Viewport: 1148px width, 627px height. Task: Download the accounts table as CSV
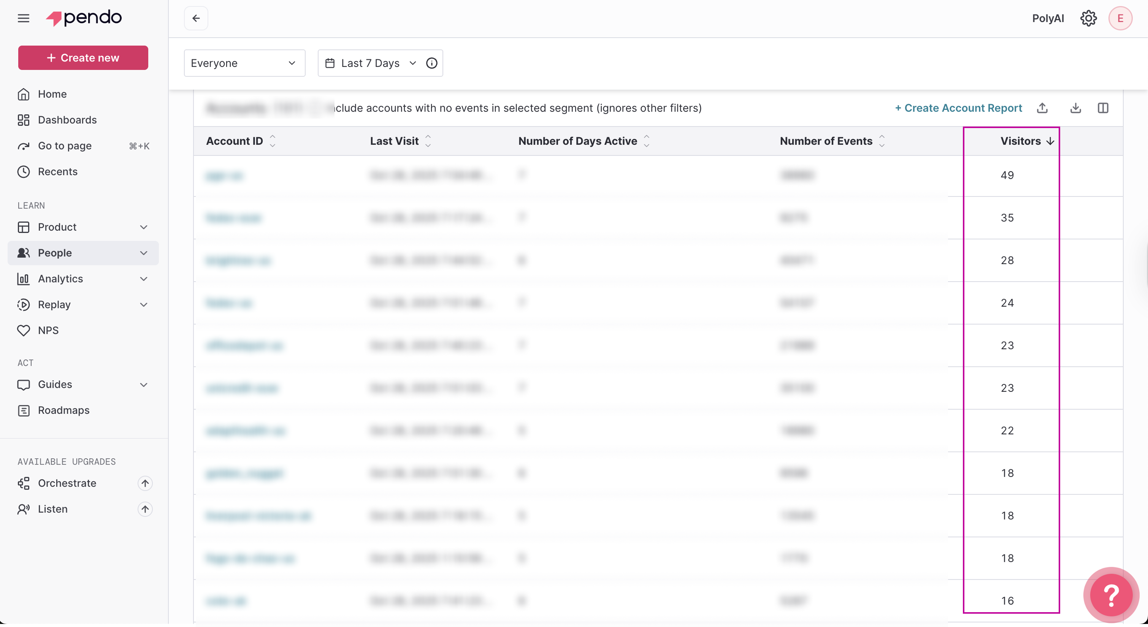1075,108
